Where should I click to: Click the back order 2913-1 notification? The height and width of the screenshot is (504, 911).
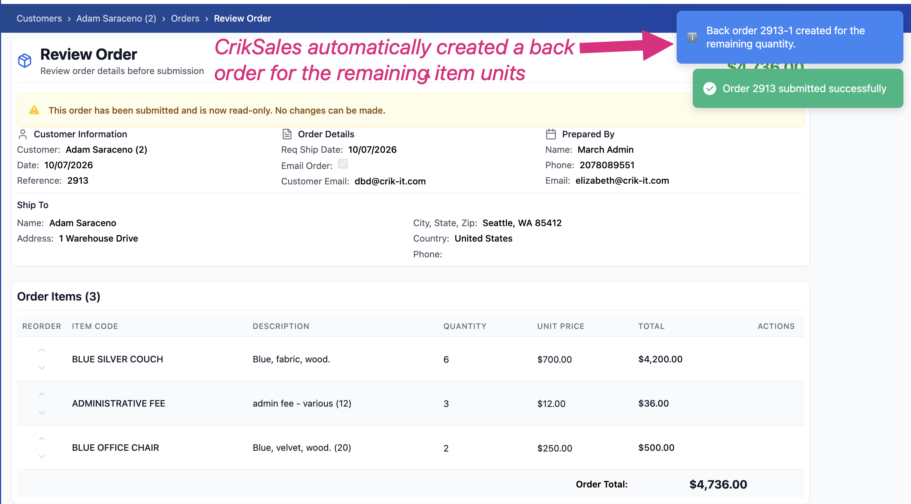tap(790, 37)
